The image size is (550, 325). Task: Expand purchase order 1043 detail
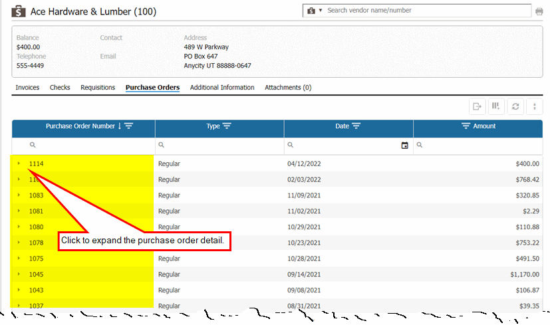pyautogui.click(x=19, y=290)
